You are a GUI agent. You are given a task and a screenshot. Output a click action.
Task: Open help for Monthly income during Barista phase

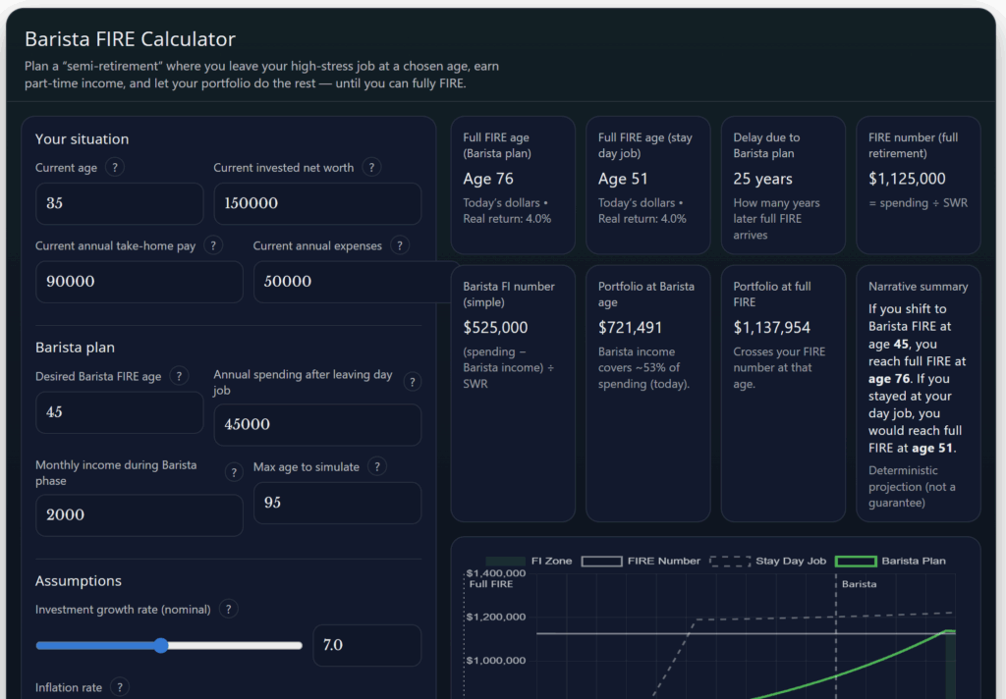(x=234, y=471)
